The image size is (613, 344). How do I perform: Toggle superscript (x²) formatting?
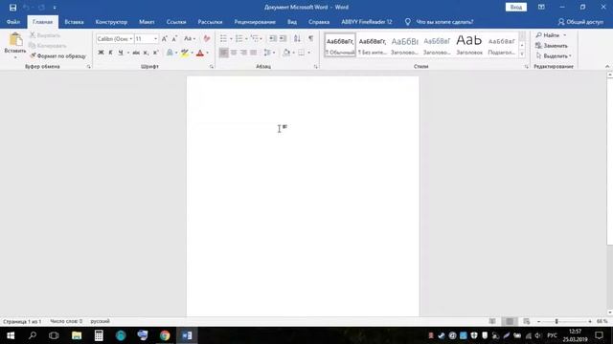tap(155, 53)
